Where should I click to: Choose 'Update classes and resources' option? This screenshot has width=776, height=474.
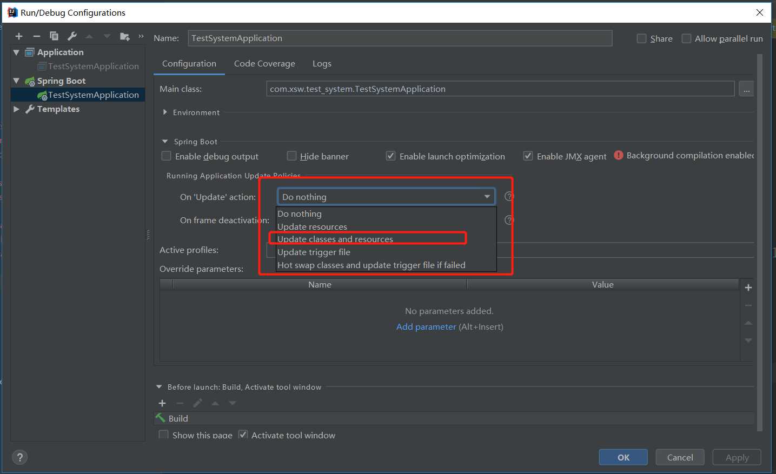[x=386, y=239]
